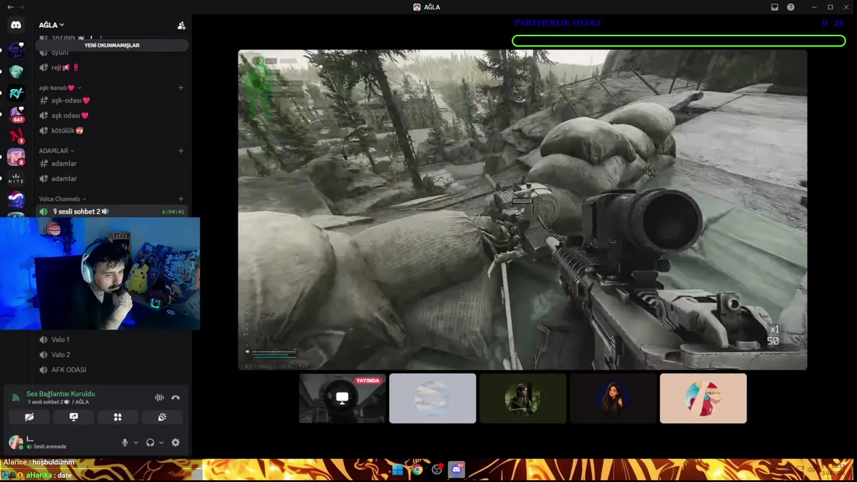Open the inbox icon in Discord title bar

coord(775,7)
